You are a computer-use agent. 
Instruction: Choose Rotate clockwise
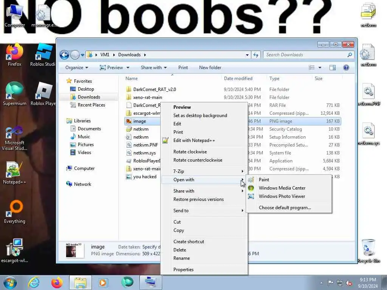pos(204,152)
